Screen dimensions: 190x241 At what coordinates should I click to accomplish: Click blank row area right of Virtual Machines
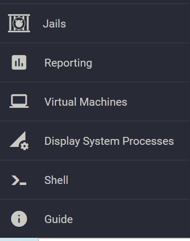click(158, 102)
